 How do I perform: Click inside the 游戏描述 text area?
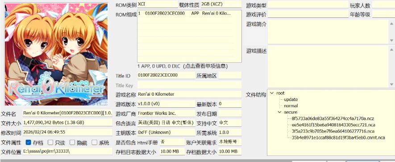328,67
